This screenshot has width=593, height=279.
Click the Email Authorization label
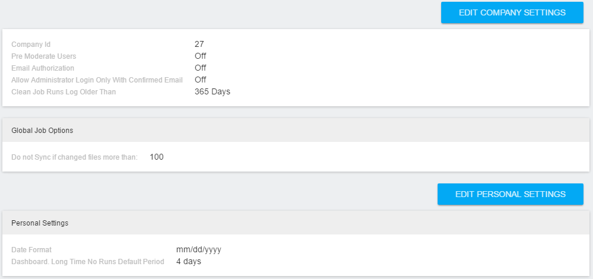tap(43, 68)
